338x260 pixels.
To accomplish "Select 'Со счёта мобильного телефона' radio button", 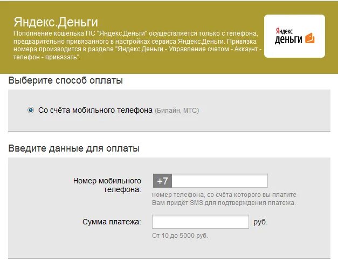I will [x=31, y=110].
